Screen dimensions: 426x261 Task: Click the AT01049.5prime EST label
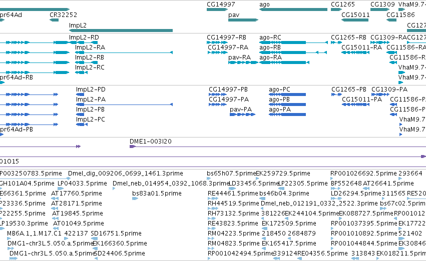coord(79,224)
